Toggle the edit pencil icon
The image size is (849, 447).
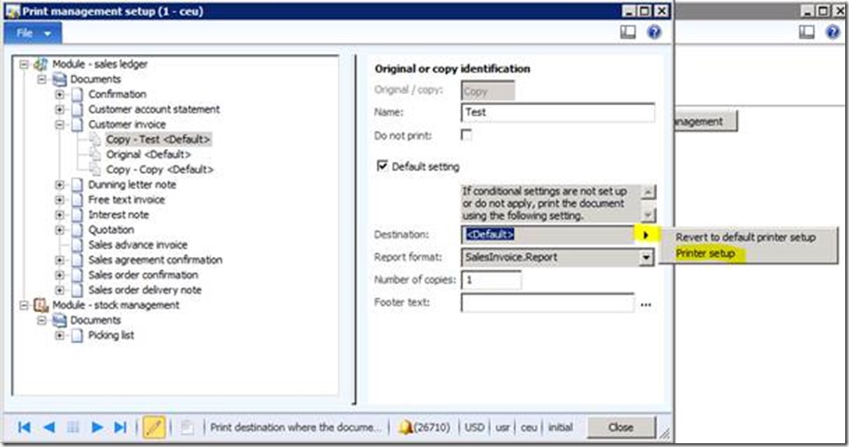point(154,427)
